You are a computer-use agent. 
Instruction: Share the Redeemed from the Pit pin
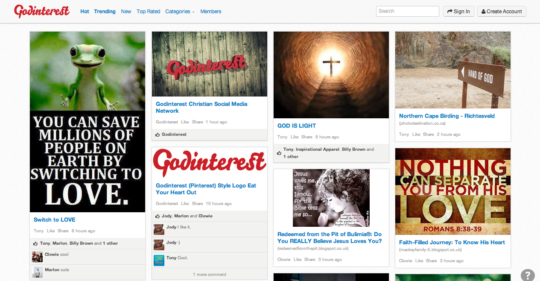coord(310,260)
